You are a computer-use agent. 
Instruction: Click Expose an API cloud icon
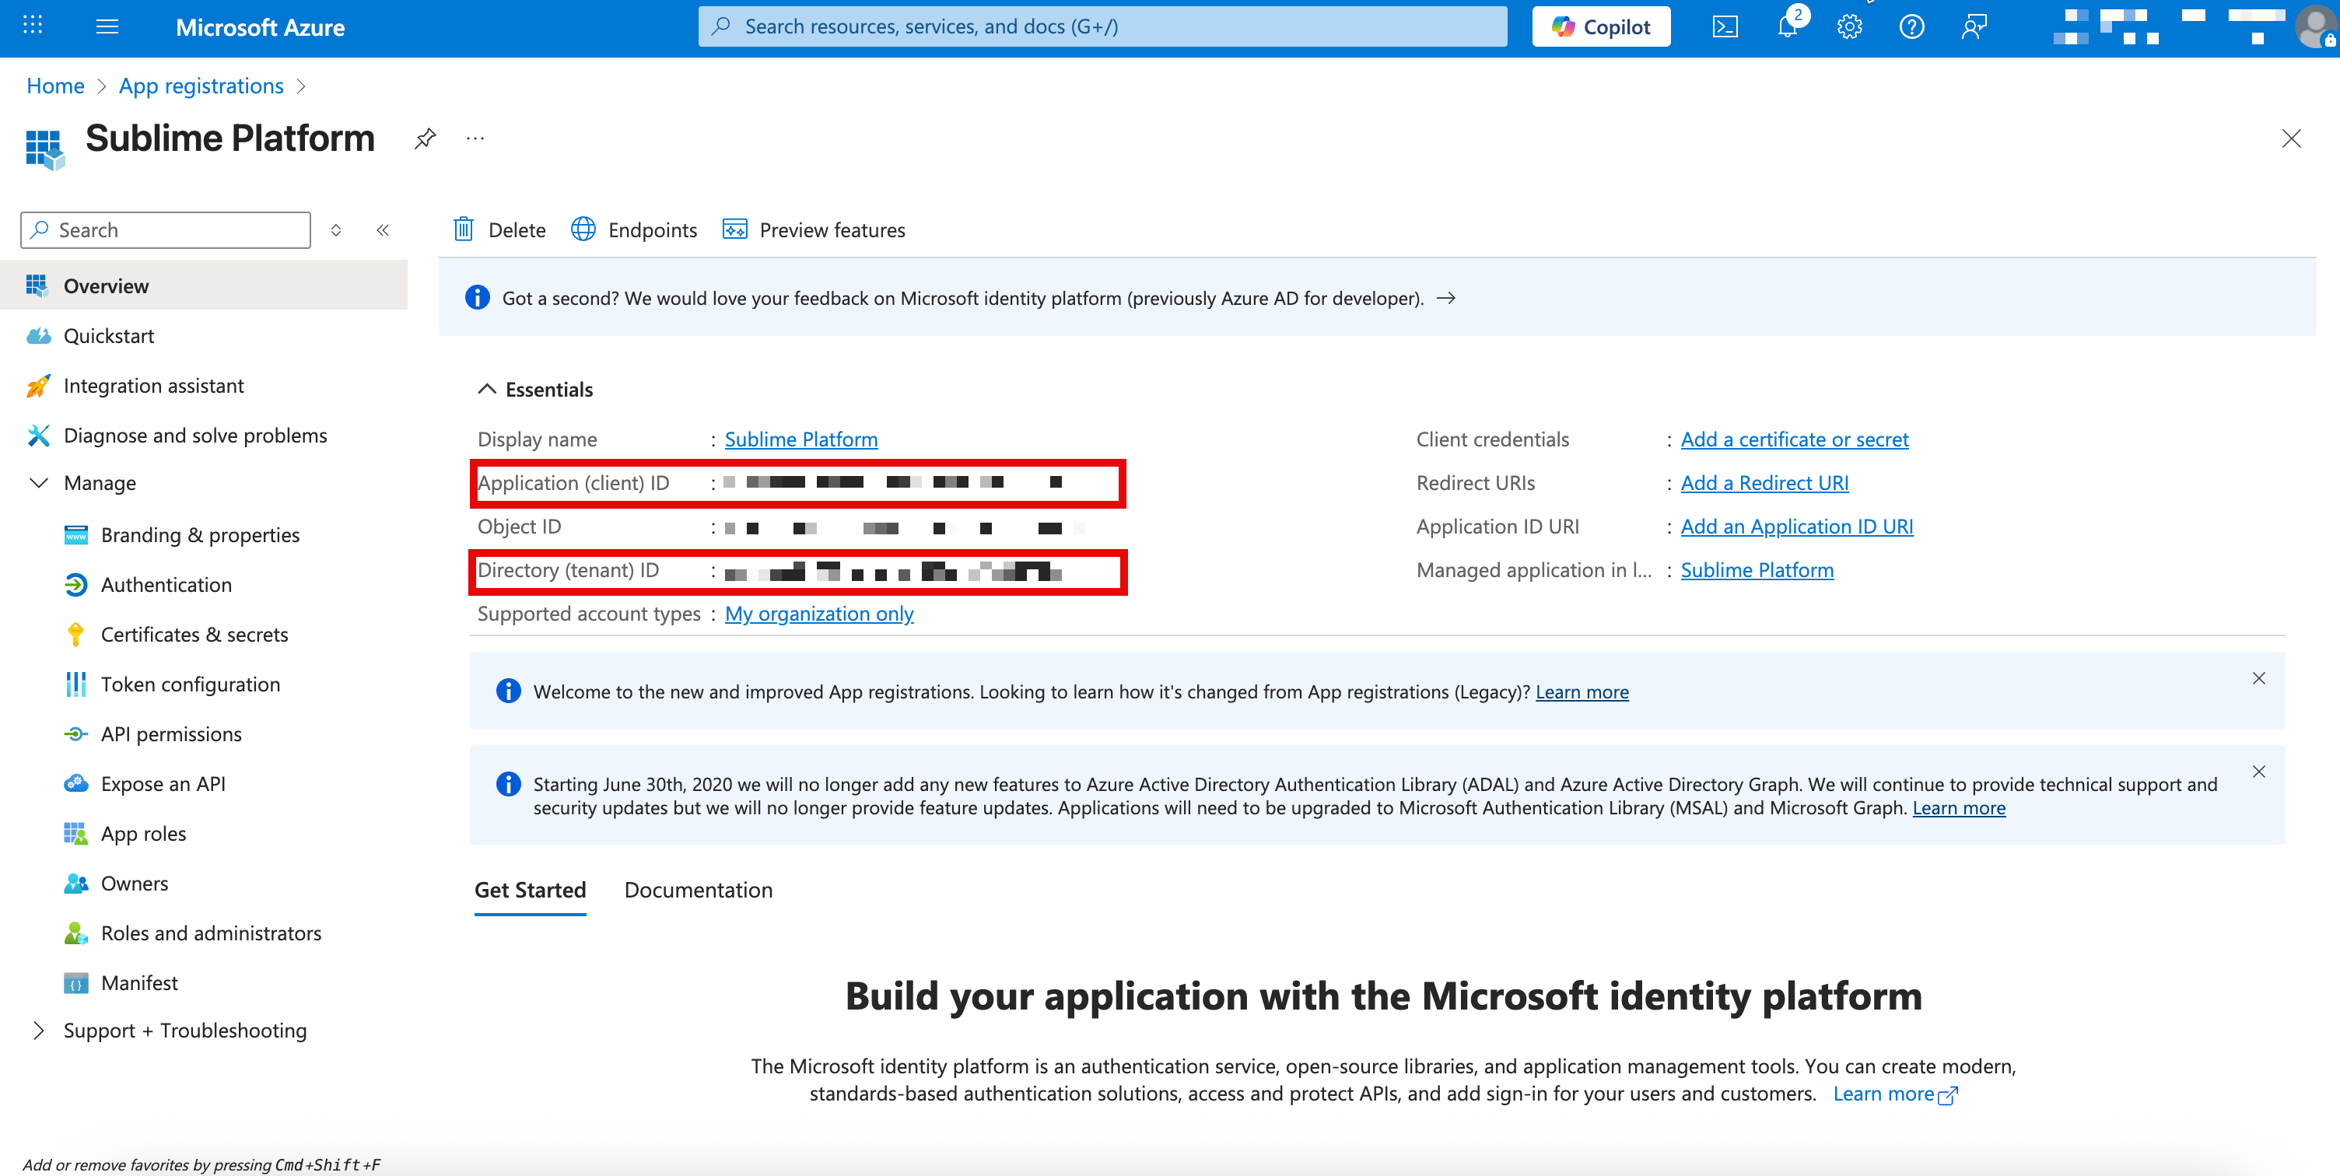pos(76,782)
